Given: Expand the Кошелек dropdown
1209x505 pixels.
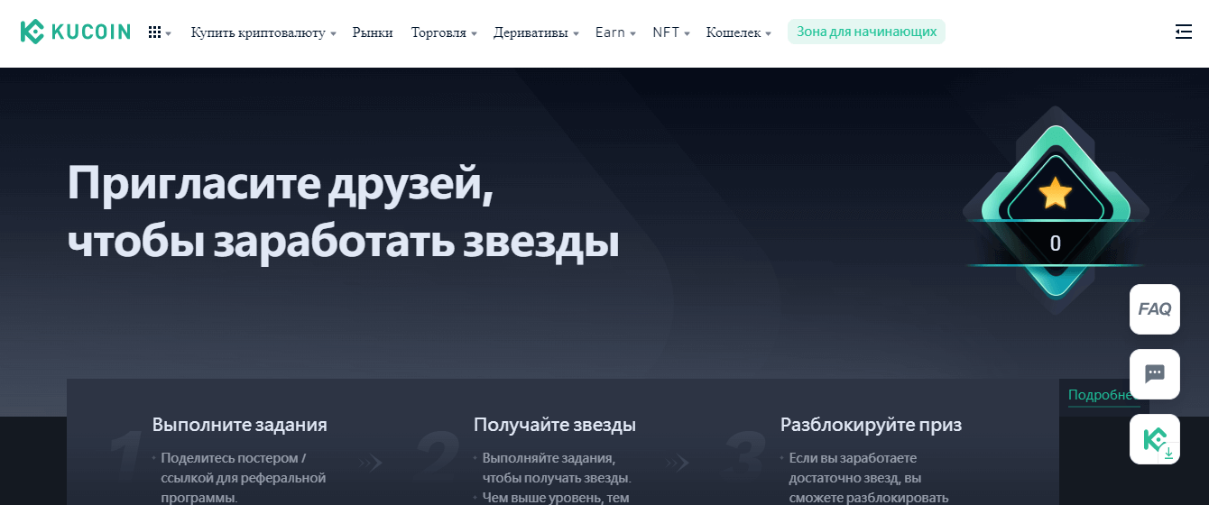Looking at the screenshot, I should click(x=738, y=32).
